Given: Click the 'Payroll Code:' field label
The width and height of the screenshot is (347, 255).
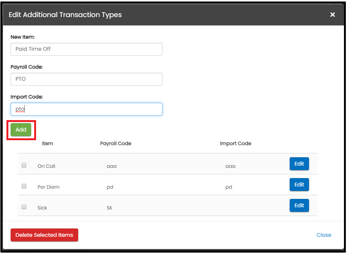Looking at the screenshot, I should [27, 67].
